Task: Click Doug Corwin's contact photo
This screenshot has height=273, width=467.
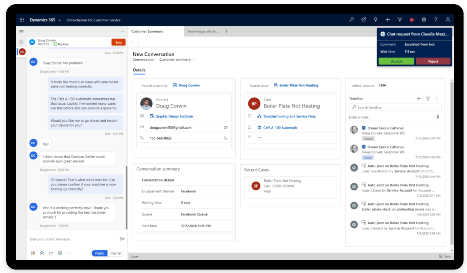Action: tap(146, 103)
